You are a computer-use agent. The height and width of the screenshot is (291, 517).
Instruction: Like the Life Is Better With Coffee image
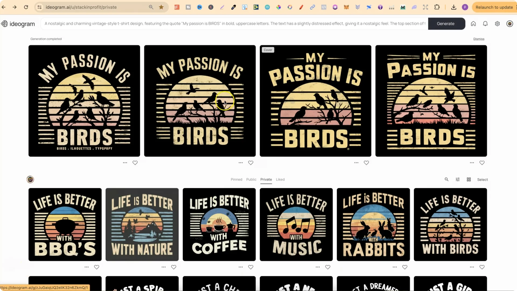point(251,267)
